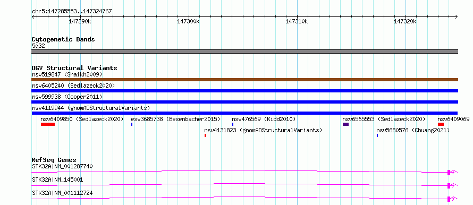Click the 5q32 band label
The width and height of the screenshot is (473, 205).
[38, 46]
